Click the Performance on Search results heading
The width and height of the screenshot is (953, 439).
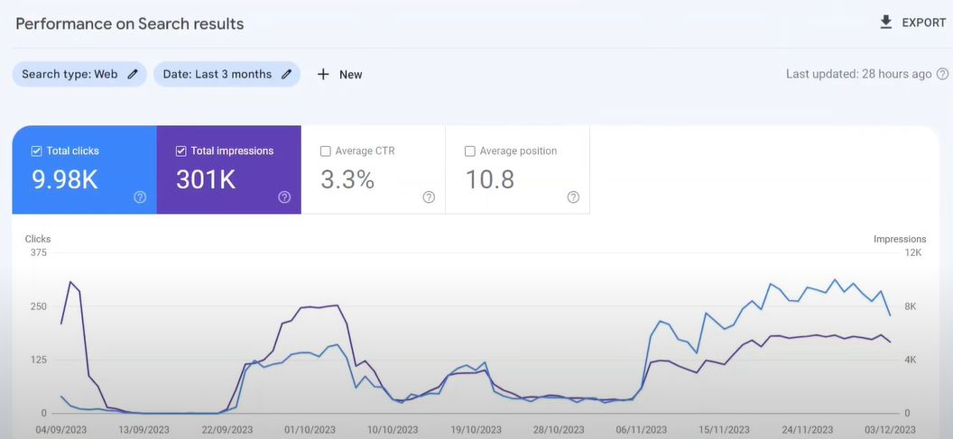tap(129, 23)
